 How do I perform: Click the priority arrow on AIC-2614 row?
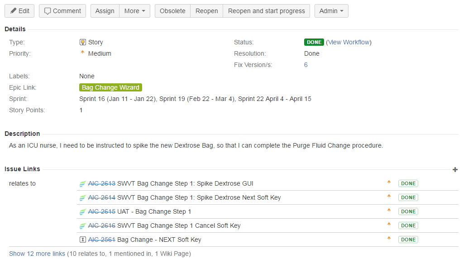(389, 196)
